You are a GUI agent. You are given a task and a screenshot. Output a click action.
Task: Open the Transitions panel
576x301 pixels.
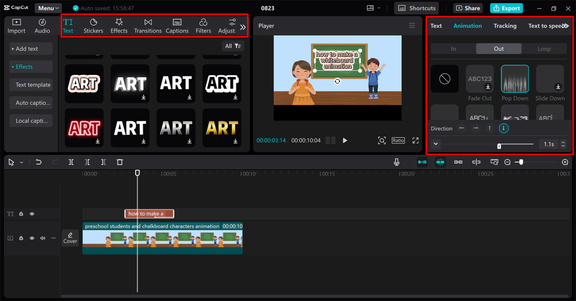point(148,26)
